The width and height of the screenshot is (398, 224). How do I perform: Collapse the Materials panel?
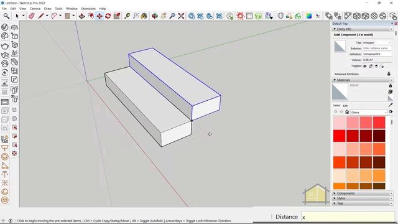coord(335,80)
